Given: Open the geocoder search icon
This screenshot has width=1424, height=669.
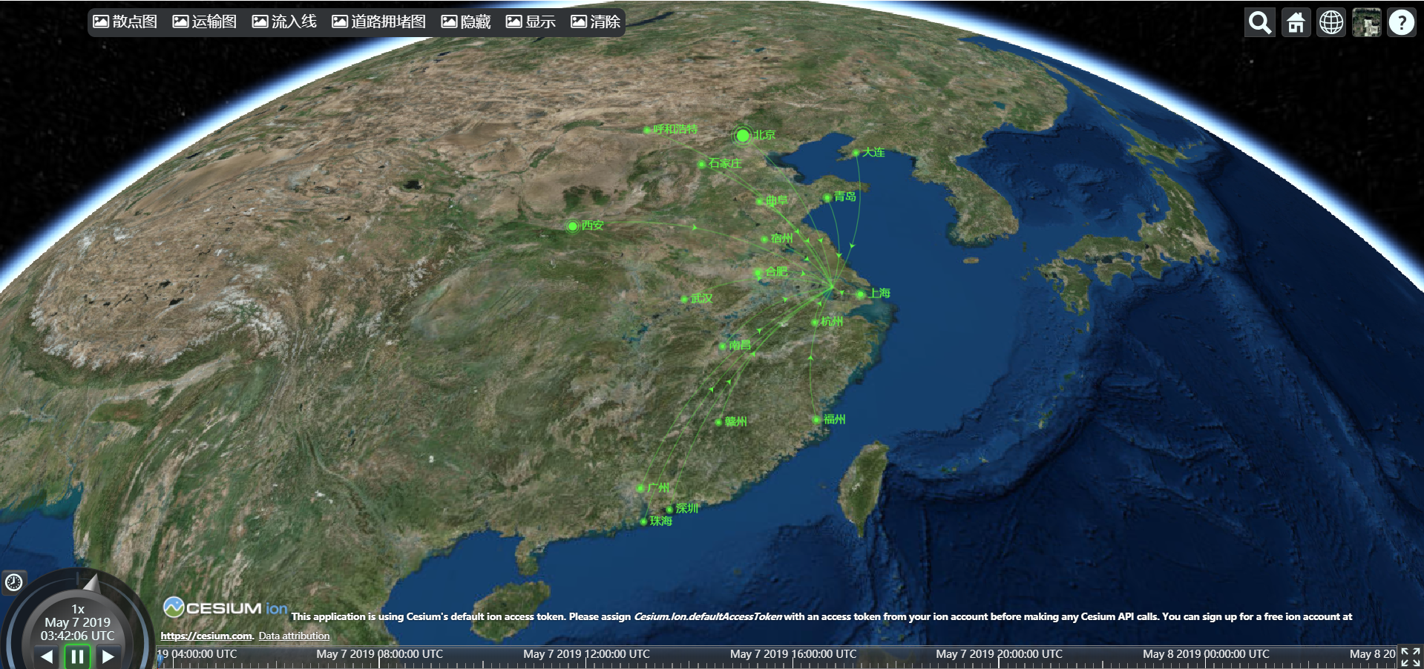Looking at the screenshot, I should point(1260,22).
